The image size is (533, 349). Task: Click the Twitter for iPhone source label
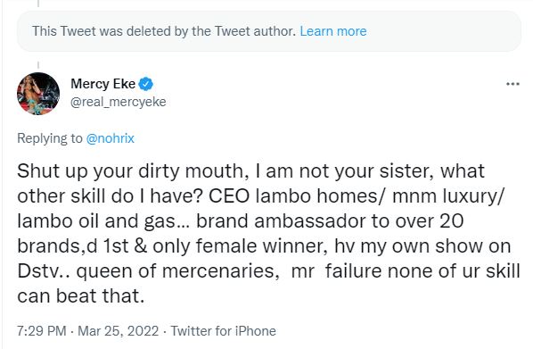coord(223,331)
